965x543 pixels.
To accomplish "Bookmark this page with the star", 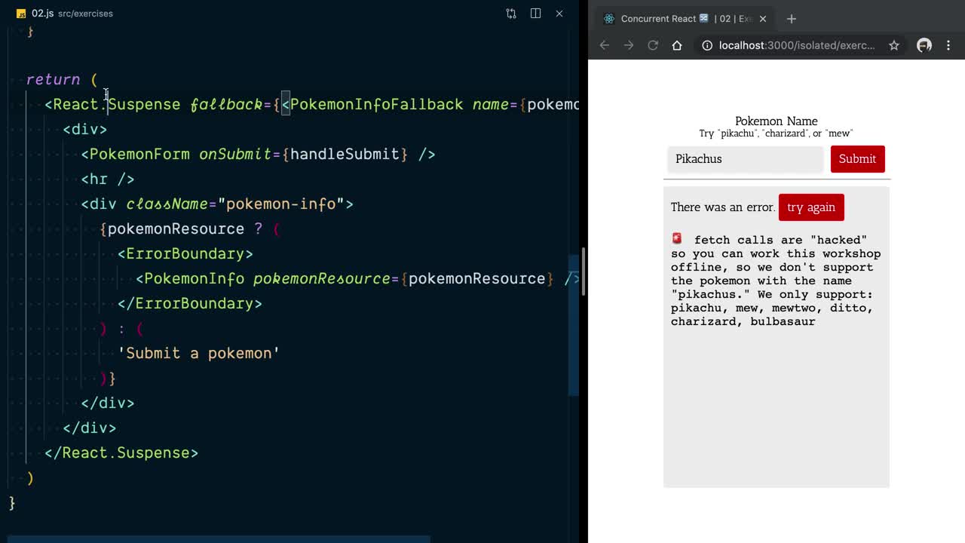I will [x=893, y=45].
